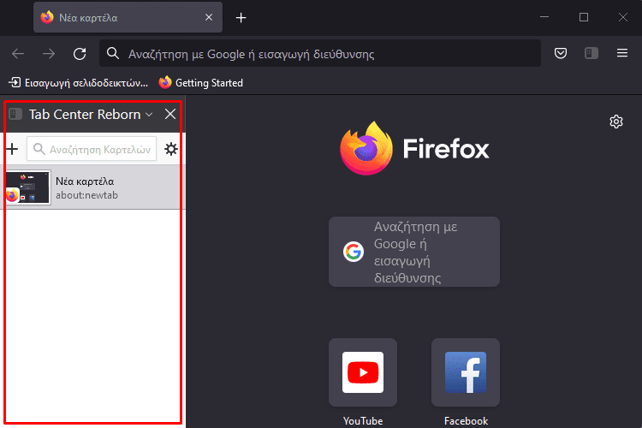Viewport: 642px width, 428px height.
Task: Open the Save to Pocket icon
Action: [561, 53]
